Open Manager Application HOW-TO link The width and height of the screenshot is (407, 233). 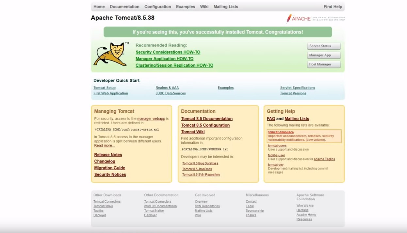click(164, 59)
